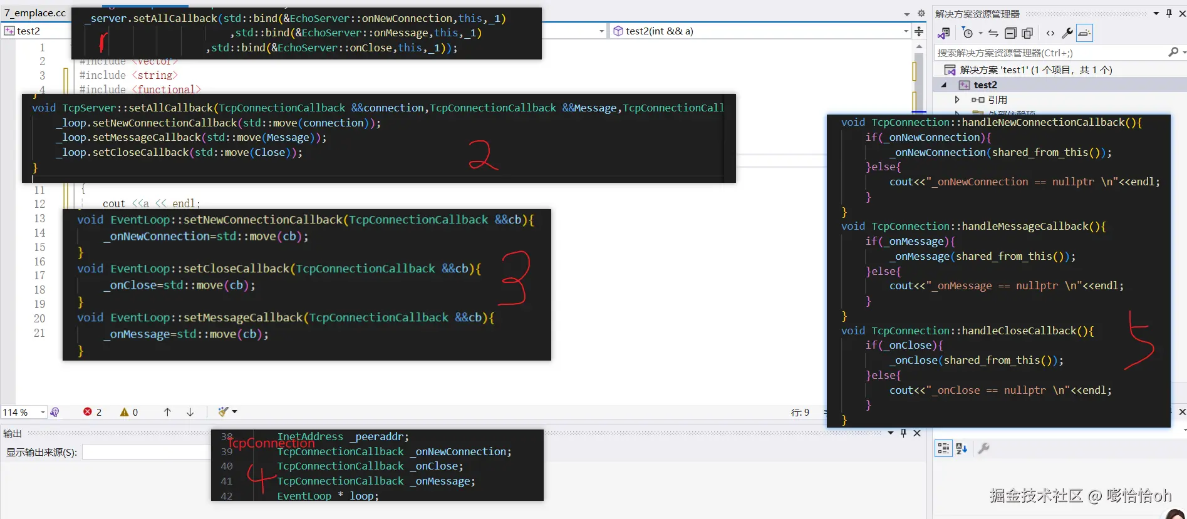Go to previous issue up arrow

(x=167, y=412)
